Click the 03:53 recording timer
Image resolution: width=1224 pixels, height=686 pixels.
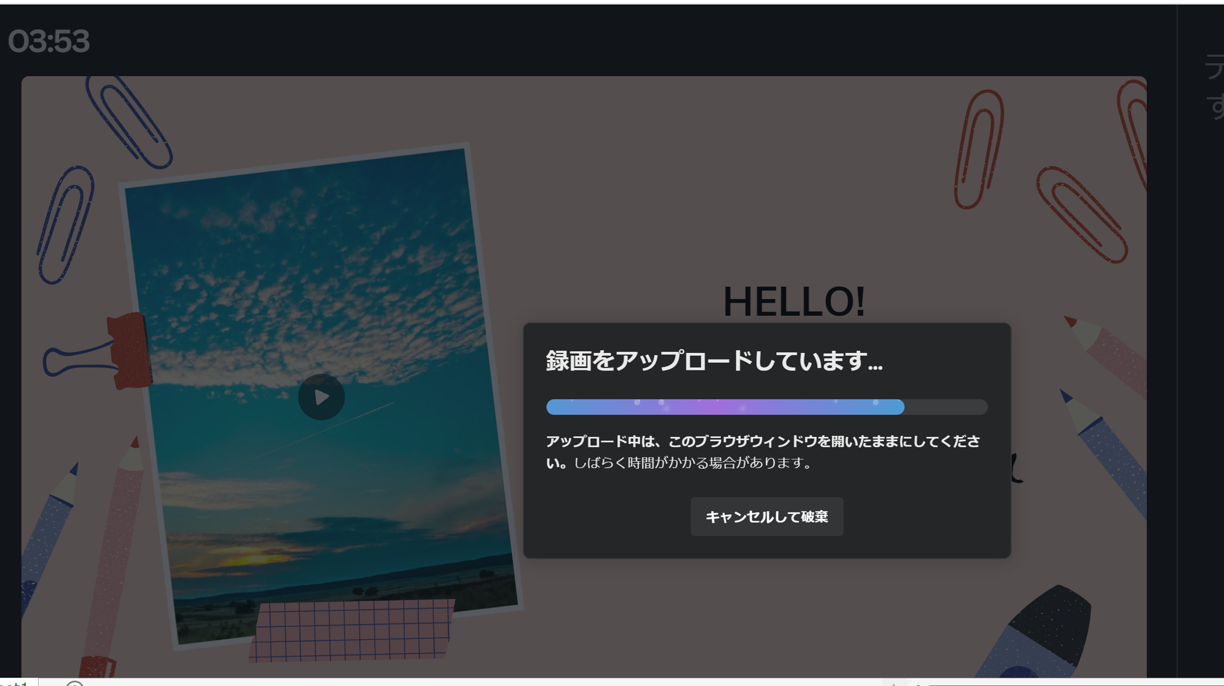(x=49, y=41)
